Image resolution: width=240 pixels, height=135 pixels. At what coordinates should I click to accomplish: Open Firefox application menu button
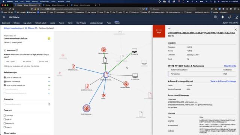[238, 9]
